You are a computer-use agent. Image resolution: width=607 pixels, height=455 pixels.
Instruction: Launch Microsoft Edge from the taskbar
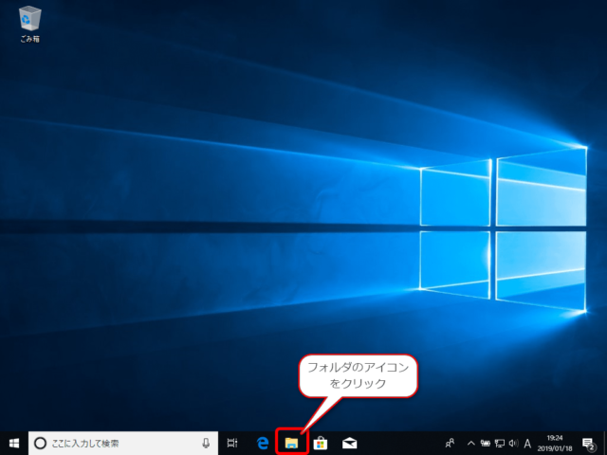[263, 443]
